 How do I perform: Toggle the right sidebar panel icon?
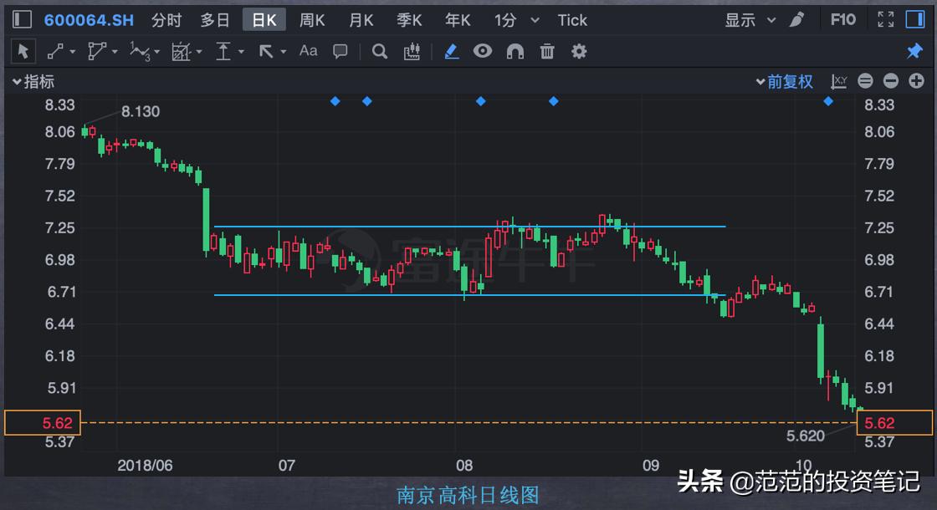pyautogui.click(x=914, y=18)
